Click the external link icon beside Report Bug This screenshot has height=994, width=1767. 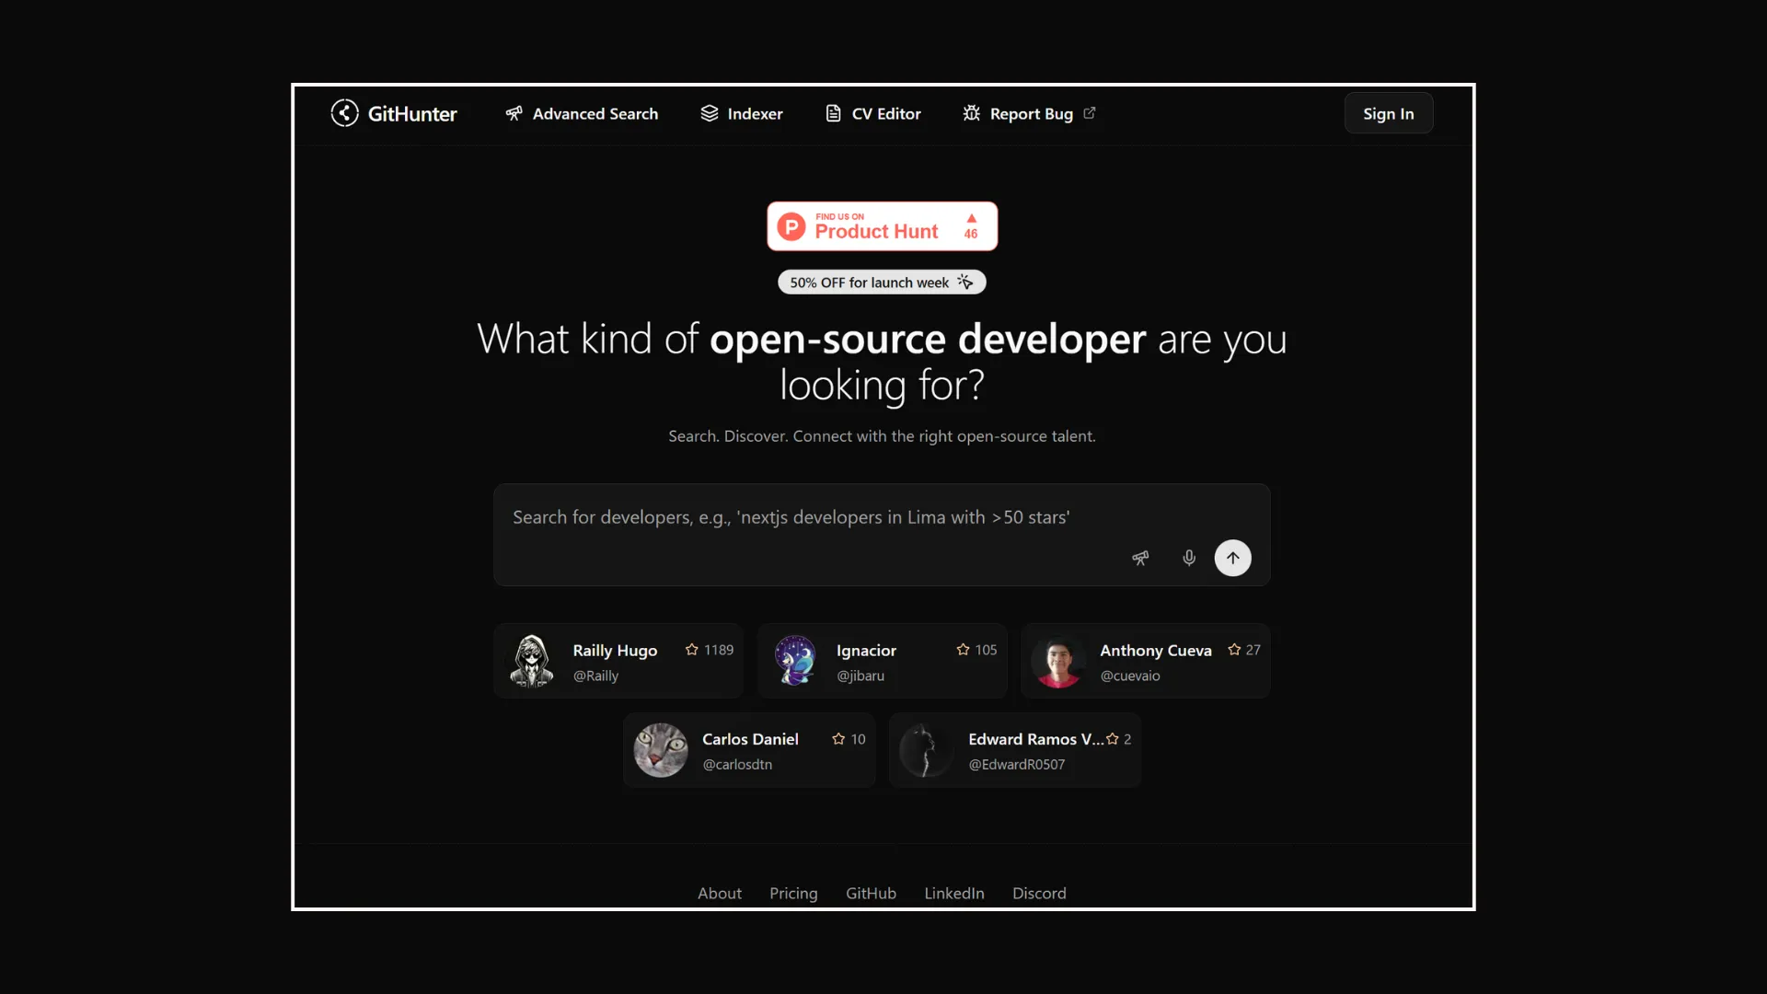pos(1090,113)
